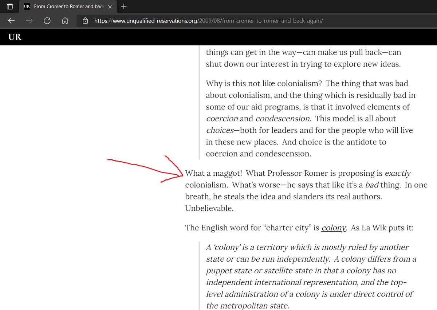Screen dimensions: 437x310
Task: Open the UR site logo link
Action: click(x=15, y=37)
